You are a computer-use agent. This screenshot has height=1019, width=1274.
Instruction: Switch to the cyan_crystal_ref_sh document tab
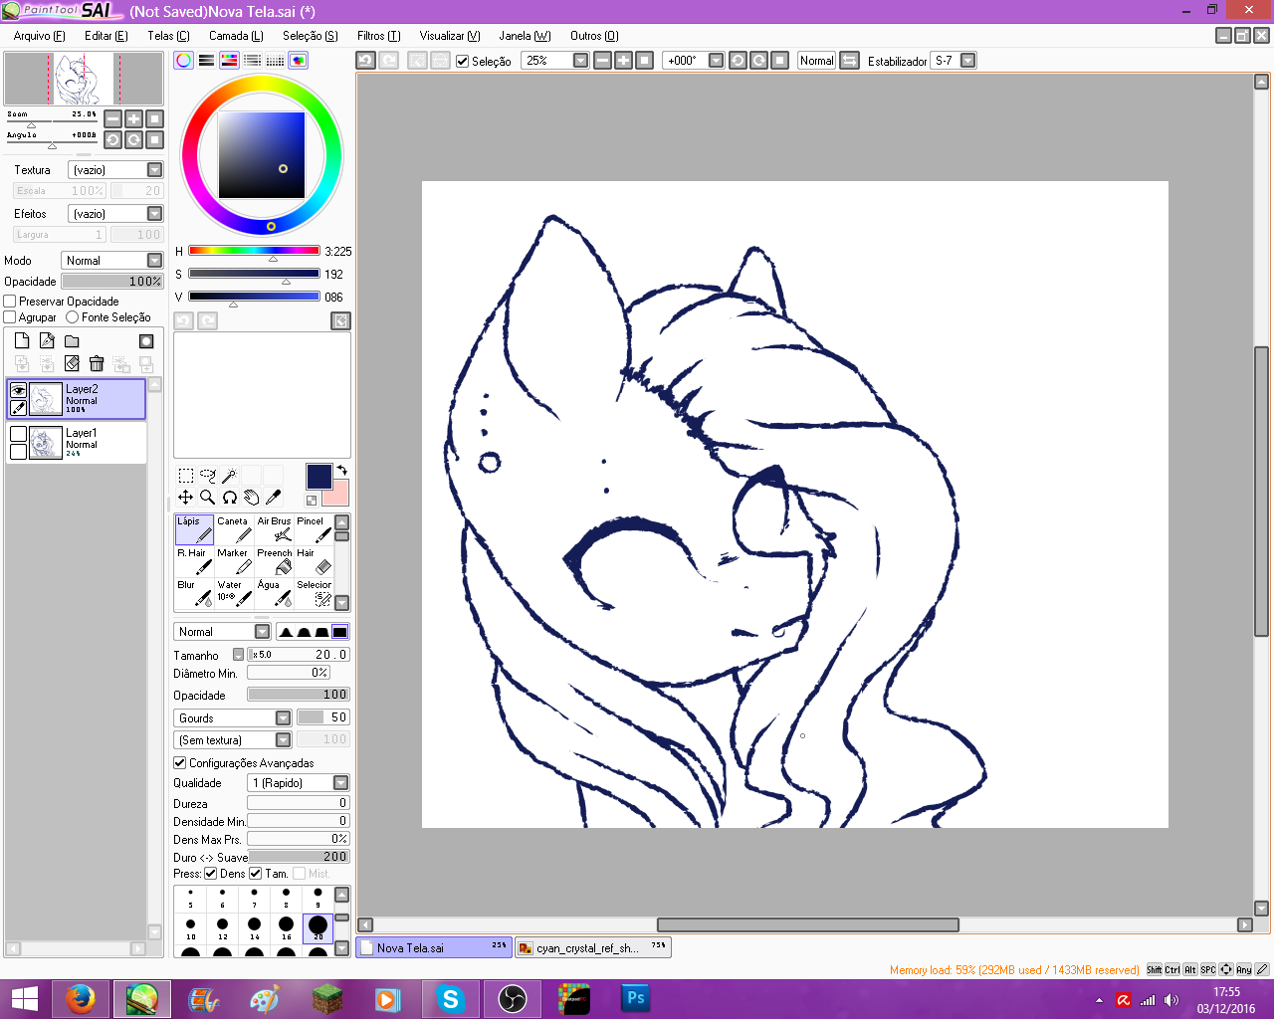(x=593, y=948)
